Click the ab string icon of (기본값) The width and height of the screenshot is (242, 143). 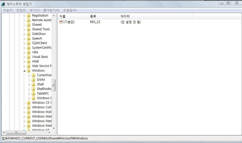coord(61,22)
